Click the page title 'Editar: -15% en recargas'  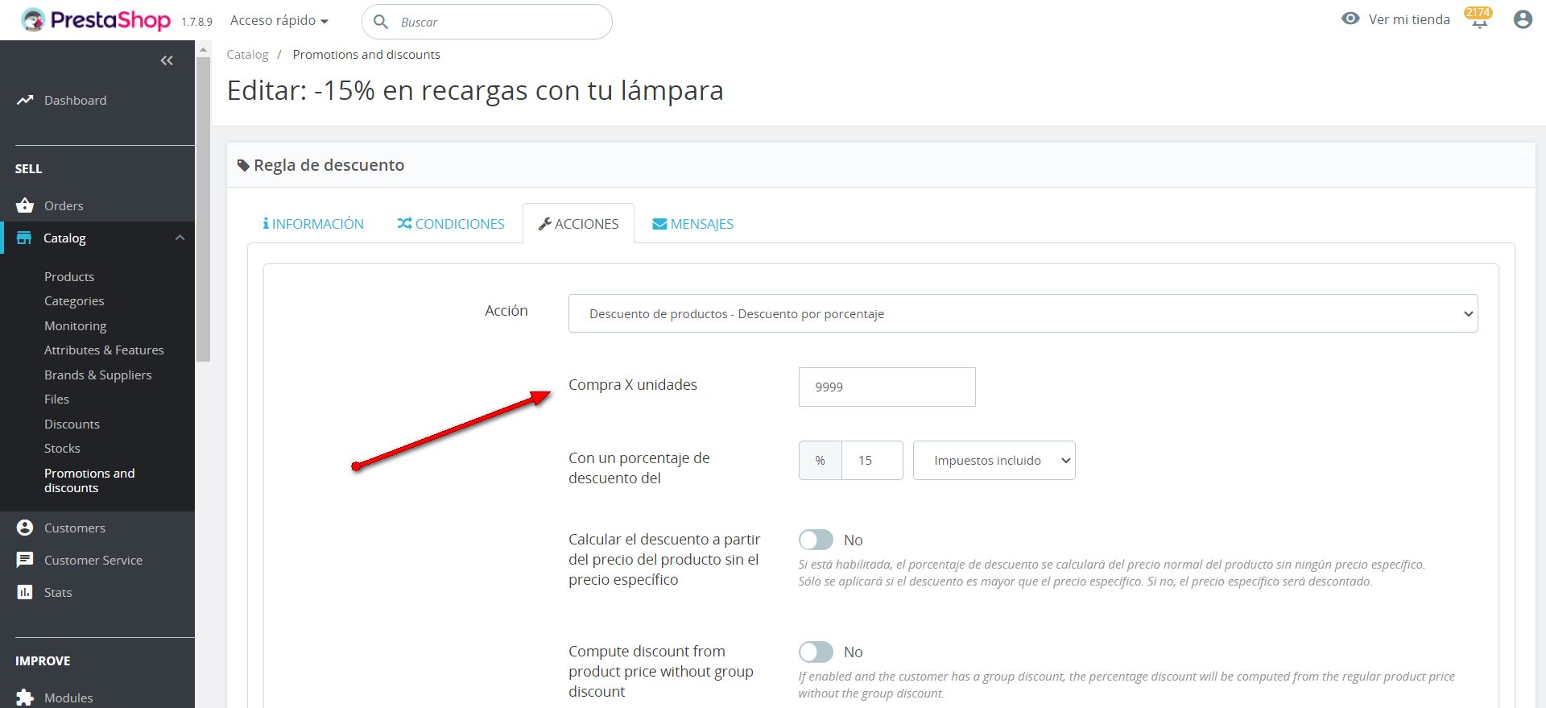click(x=475, y=90)
